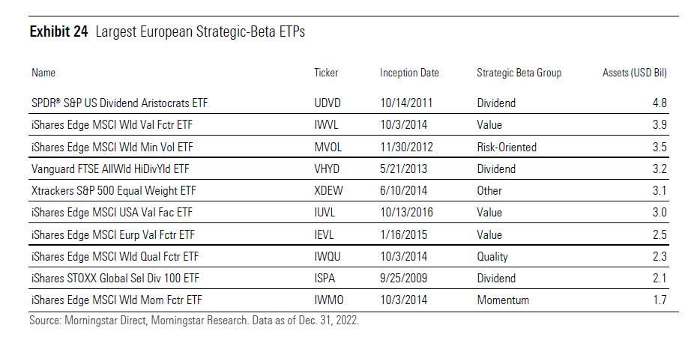Click the UDVD ticker cell
Screen dimensions: 697x346
328,103
